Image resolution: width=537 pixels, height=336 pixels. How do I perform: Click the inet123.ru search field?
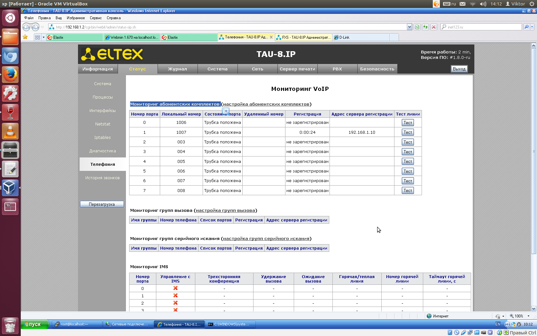(x=481, y=27)
